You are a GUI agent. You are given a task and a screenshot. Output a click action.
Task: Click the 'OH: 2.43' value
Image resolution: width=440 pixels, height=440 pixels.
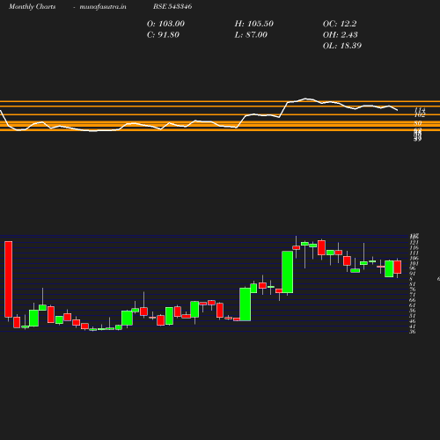pyautogui.click(x=341, y=35)
